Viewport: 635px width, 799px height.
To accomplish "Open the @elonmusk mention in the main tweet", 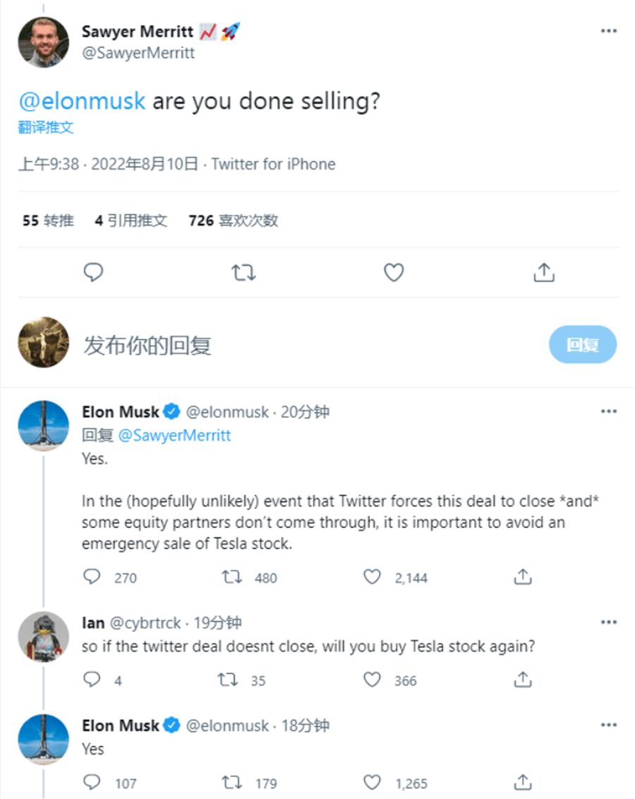I will tap(82, 101).
